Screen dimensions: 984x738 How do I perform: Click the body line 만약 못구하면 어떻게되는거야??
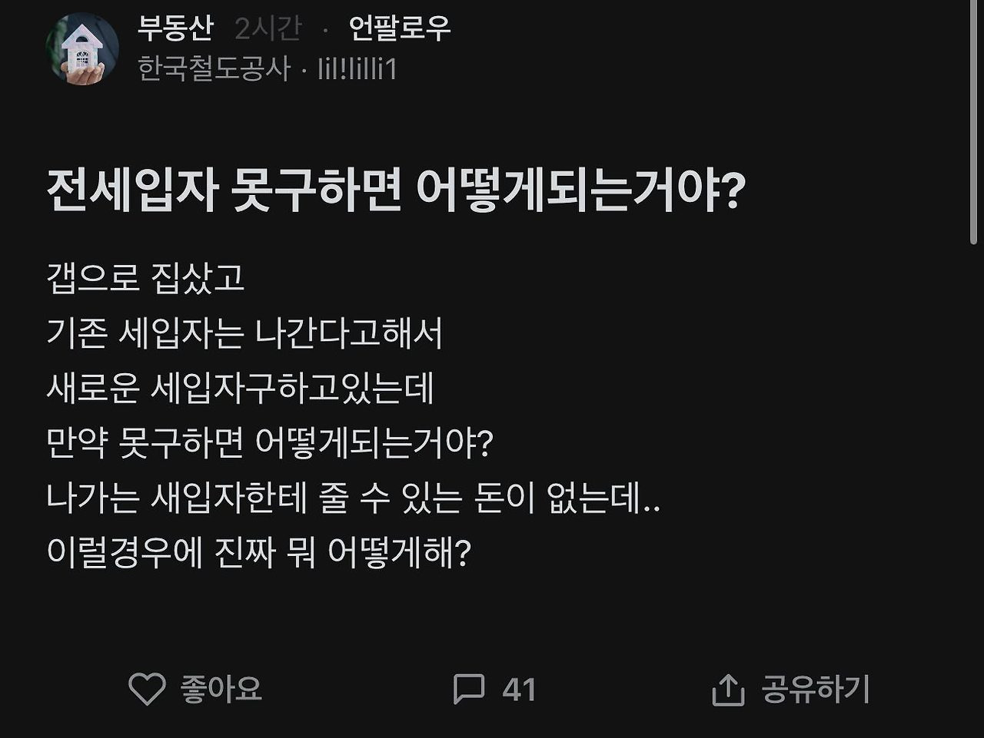269,444
